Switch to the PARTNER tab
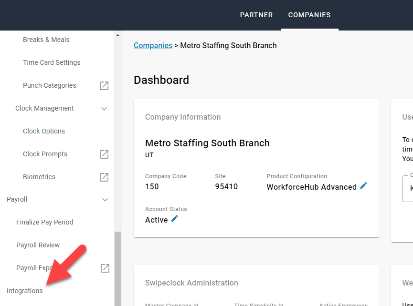This screenshot has width=413, height=306. click(x=256, y=15)
